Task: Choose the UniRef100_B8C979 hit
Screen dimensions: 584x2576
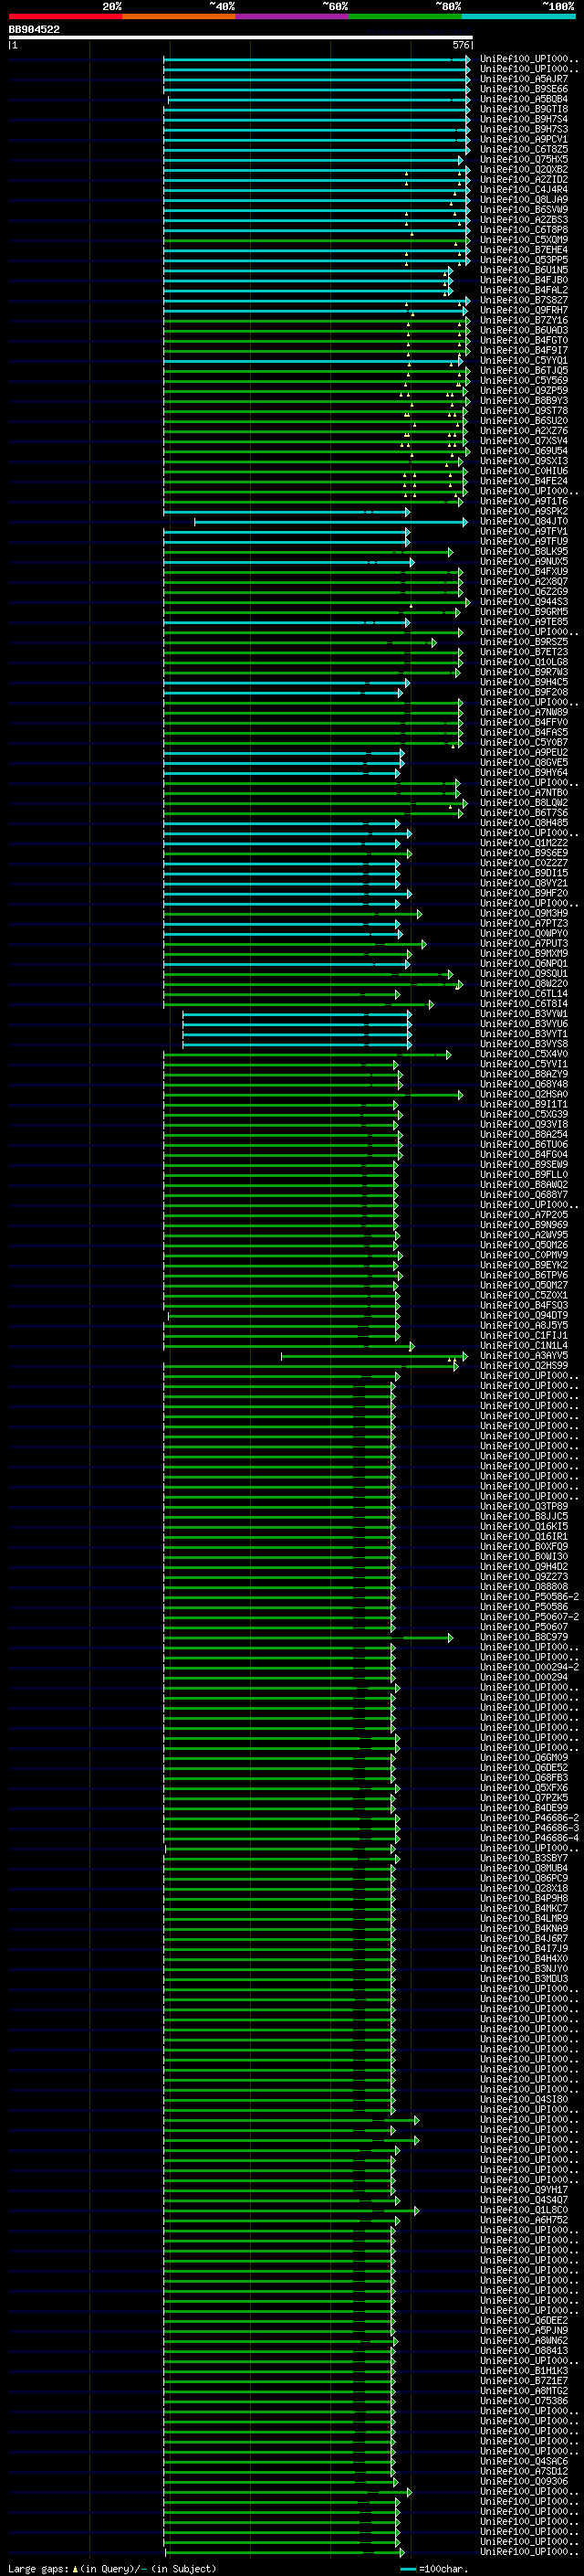Action: (x=524, y=1637)
